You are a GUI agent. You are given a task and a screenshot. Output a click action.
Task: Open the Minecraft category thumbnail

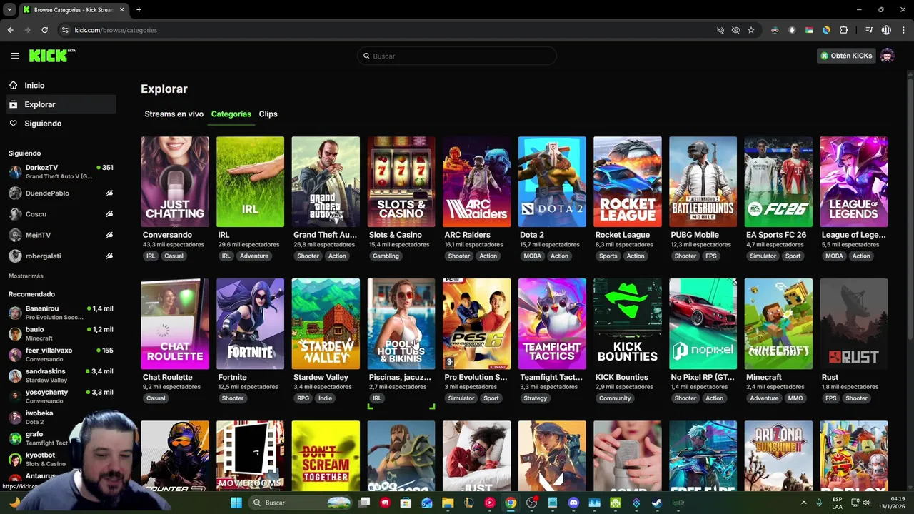coord(778,323)
